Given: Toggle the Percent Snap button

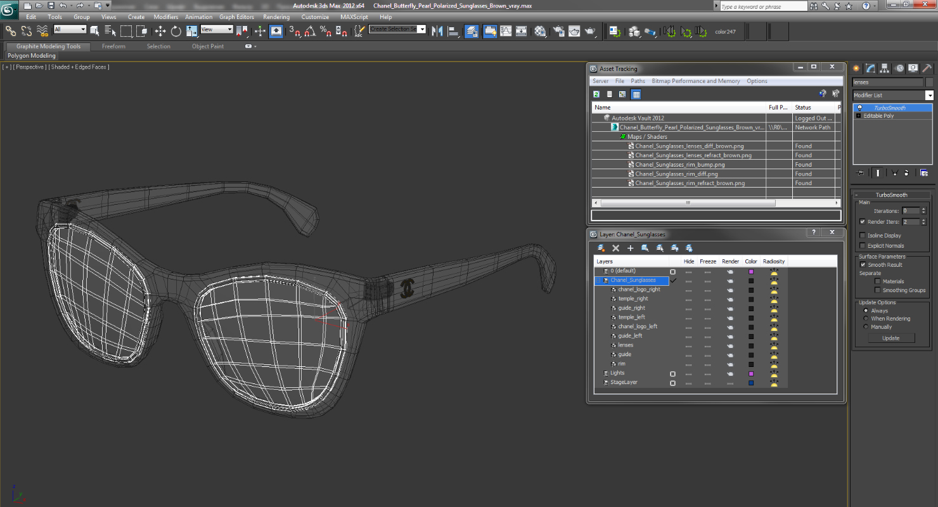Looking at the screenshot, I should pos(325,31).
